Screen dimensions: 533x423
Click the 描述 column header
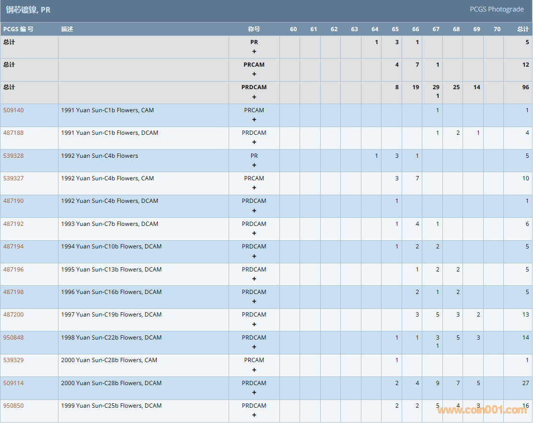67,29
